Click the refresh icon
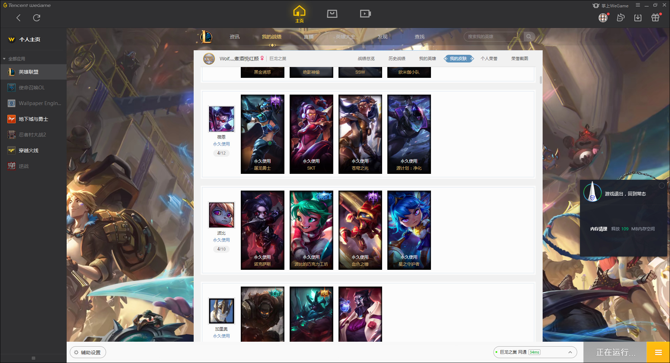 [x=37, y=18]
